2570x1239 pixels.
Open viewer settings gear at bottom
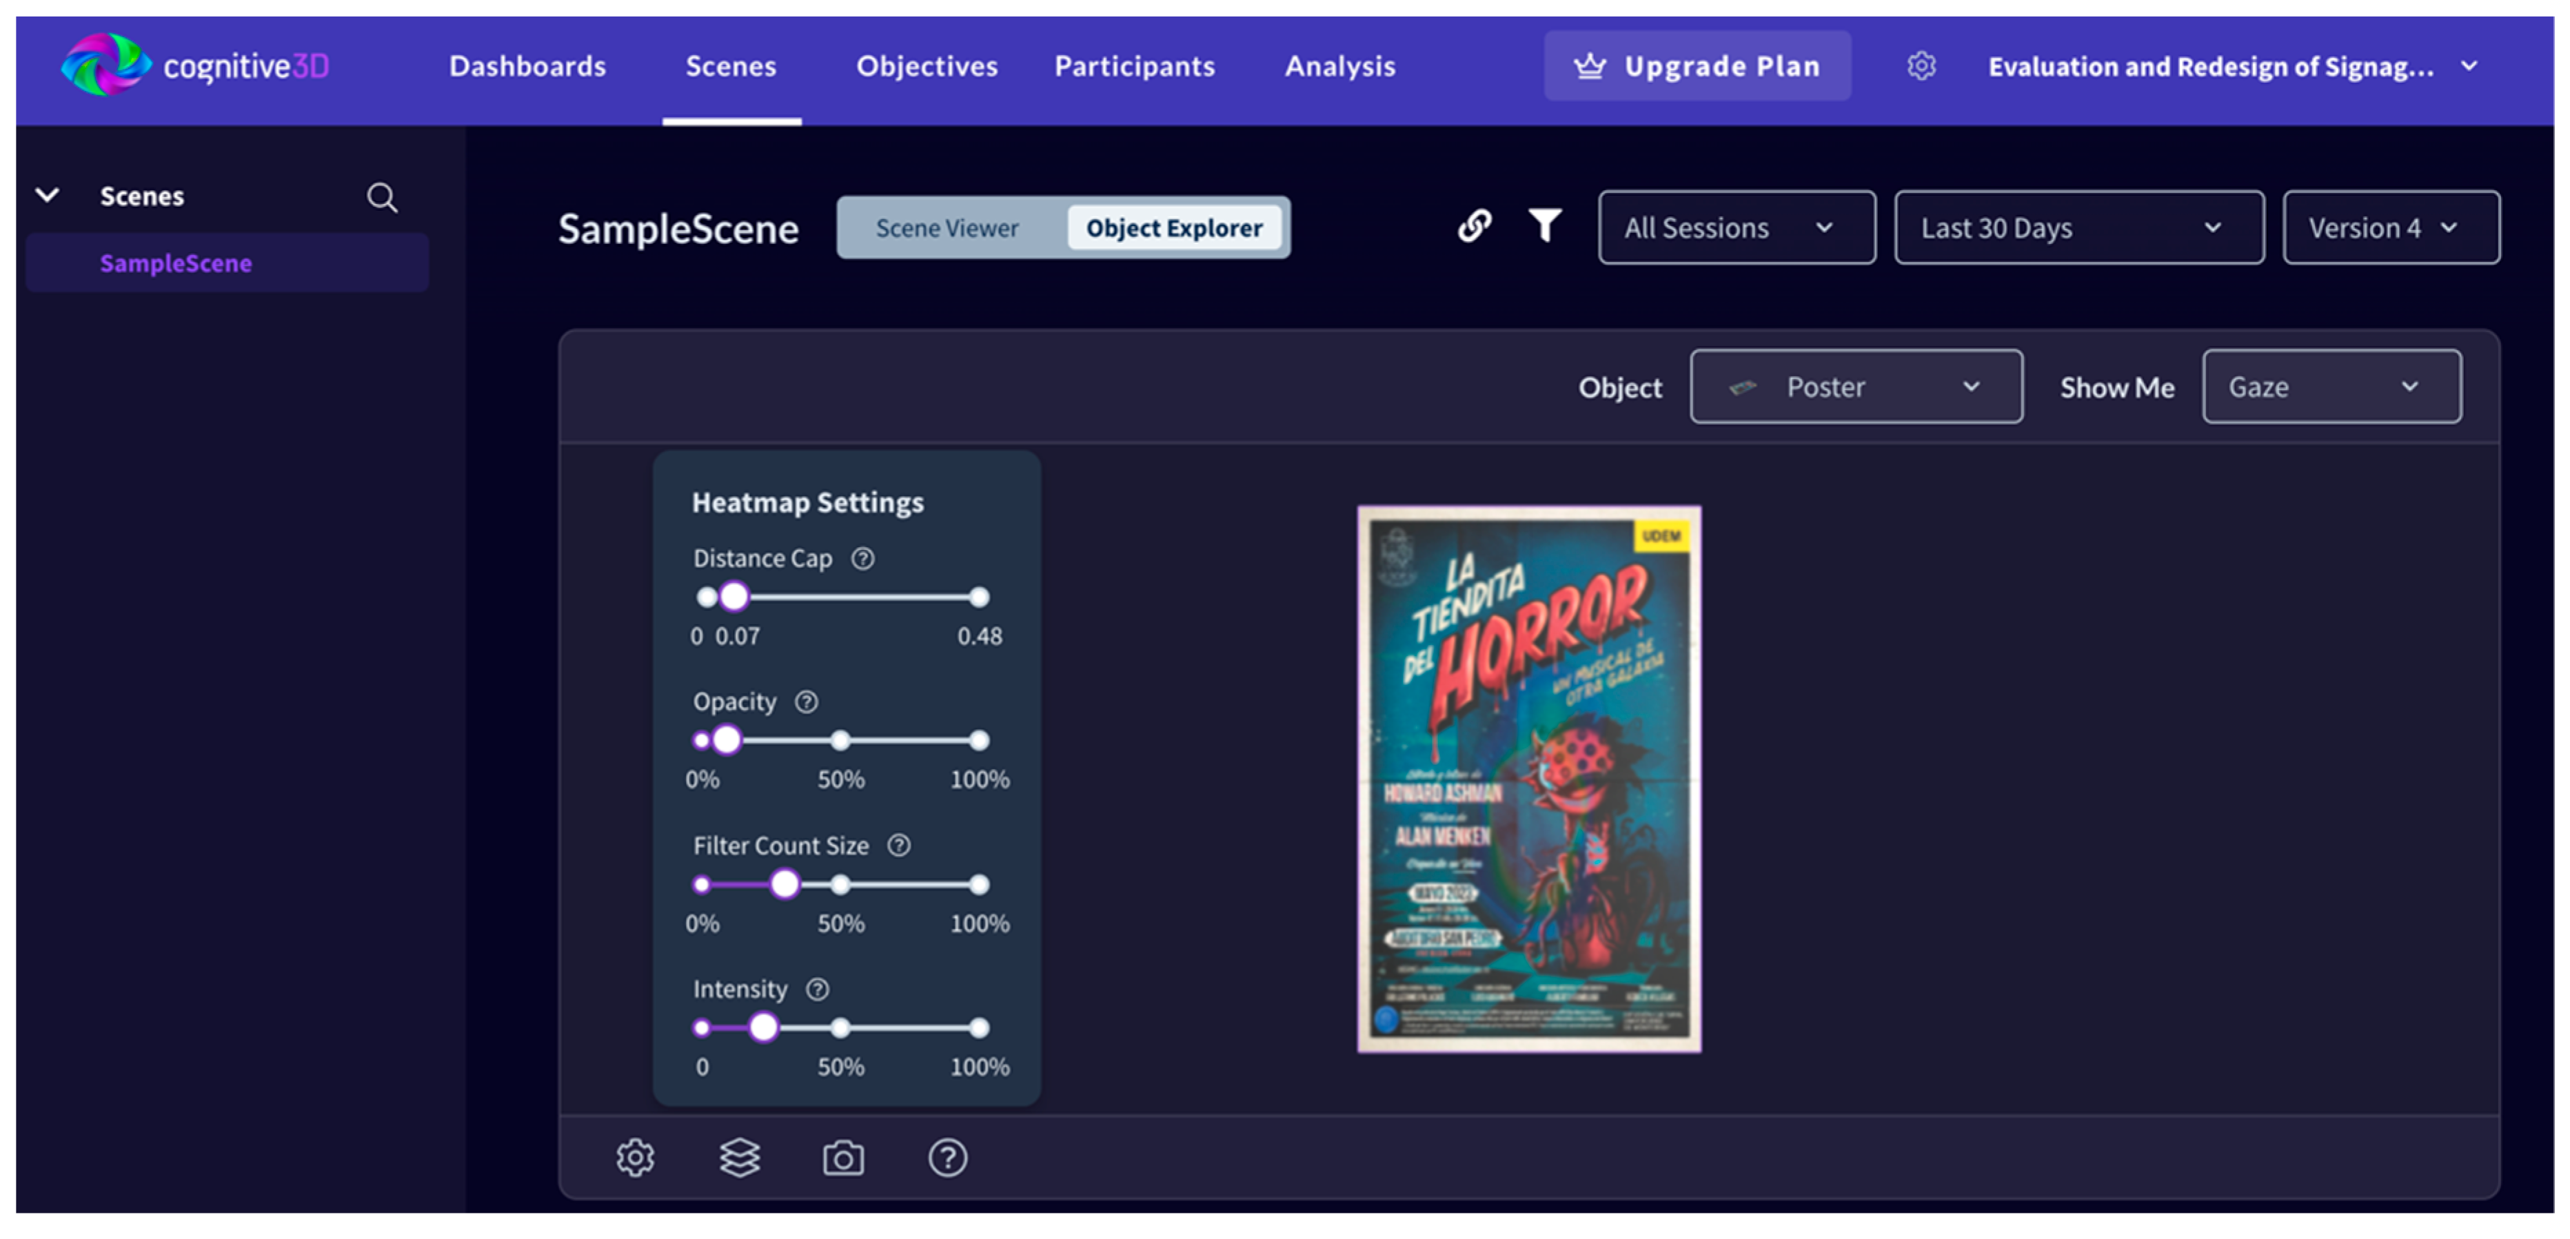(634, 1157)
